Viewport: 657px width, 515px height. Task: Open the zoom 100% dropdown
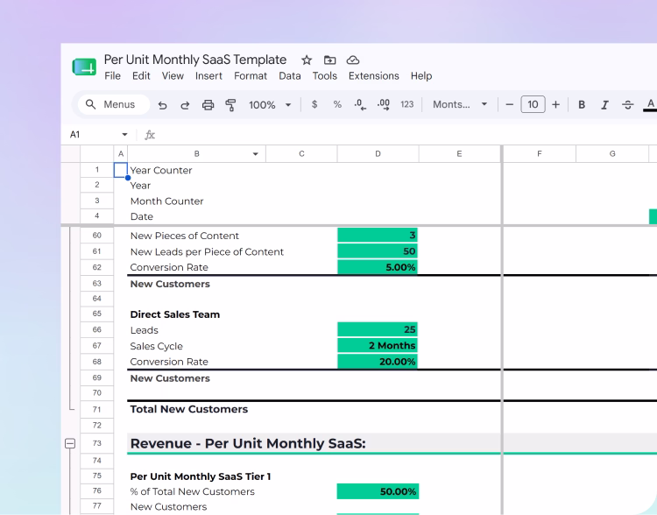point(270,105)
